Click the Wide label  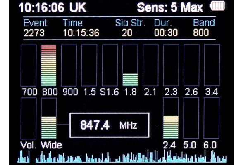tap(51, 145)
